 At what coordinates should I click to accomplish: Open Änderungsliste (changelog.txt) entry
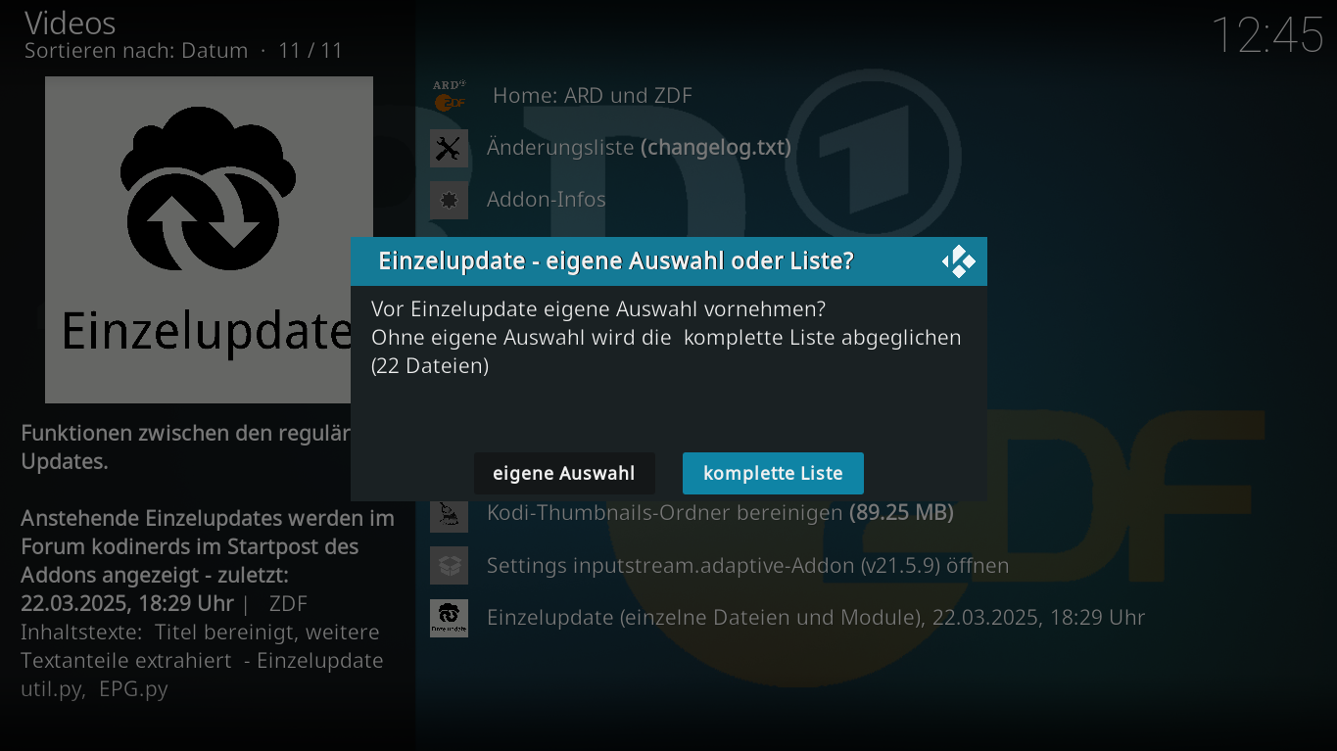point(639,148)
